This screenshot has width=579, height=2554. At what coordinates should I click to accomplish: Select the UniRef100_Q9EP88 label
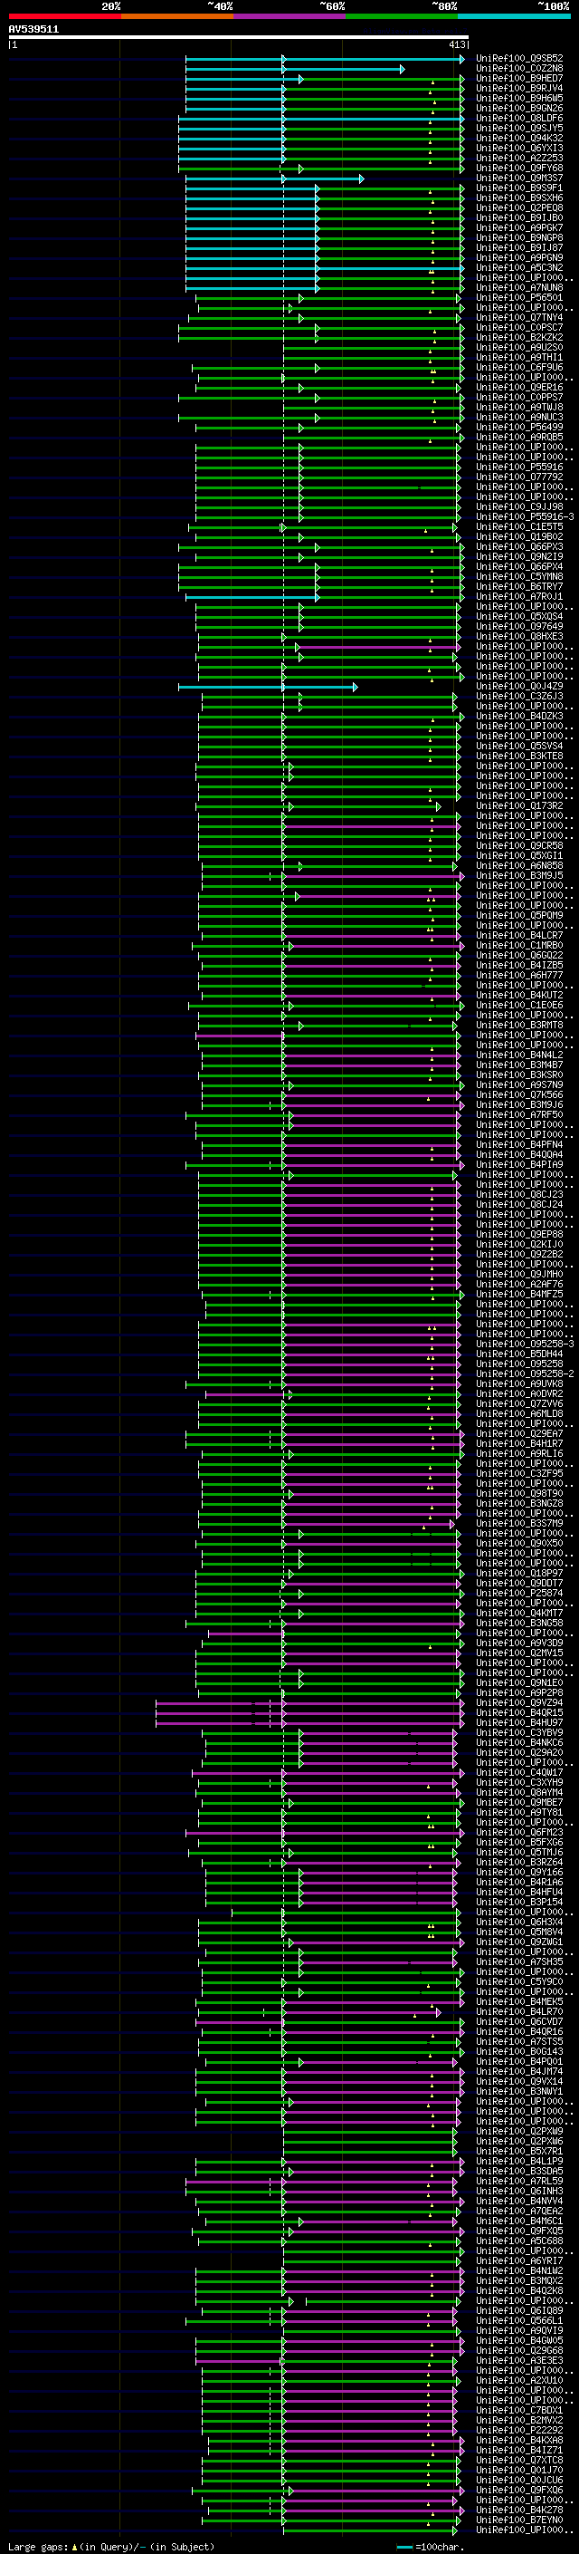click(x=519, y=1234)
